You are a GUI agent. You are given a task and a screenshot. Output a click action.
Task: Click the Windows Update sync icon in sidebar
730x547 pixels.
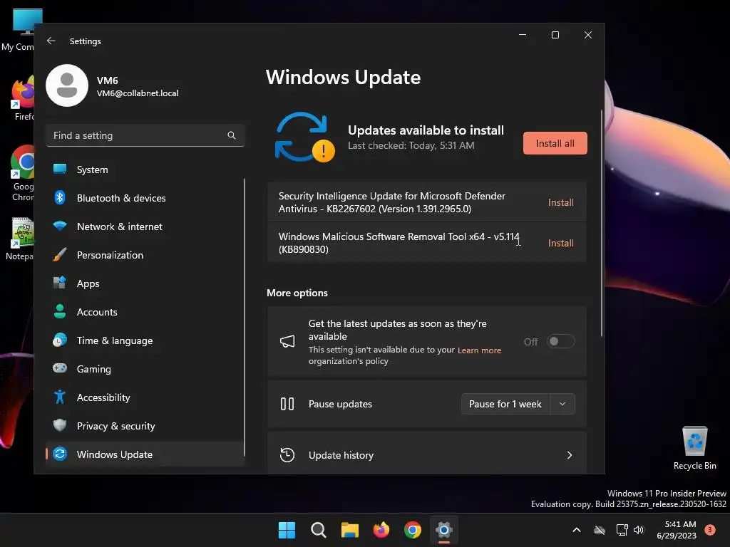(x=60, y=454)
